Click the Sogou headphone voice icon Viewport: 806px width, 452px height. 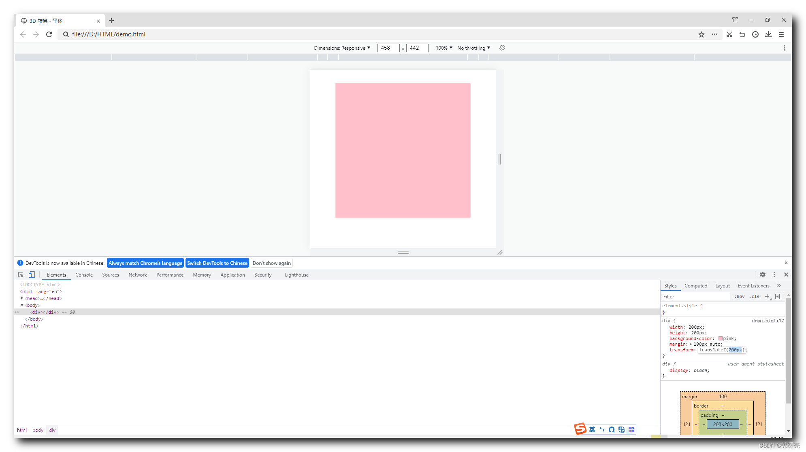(612, 429)
